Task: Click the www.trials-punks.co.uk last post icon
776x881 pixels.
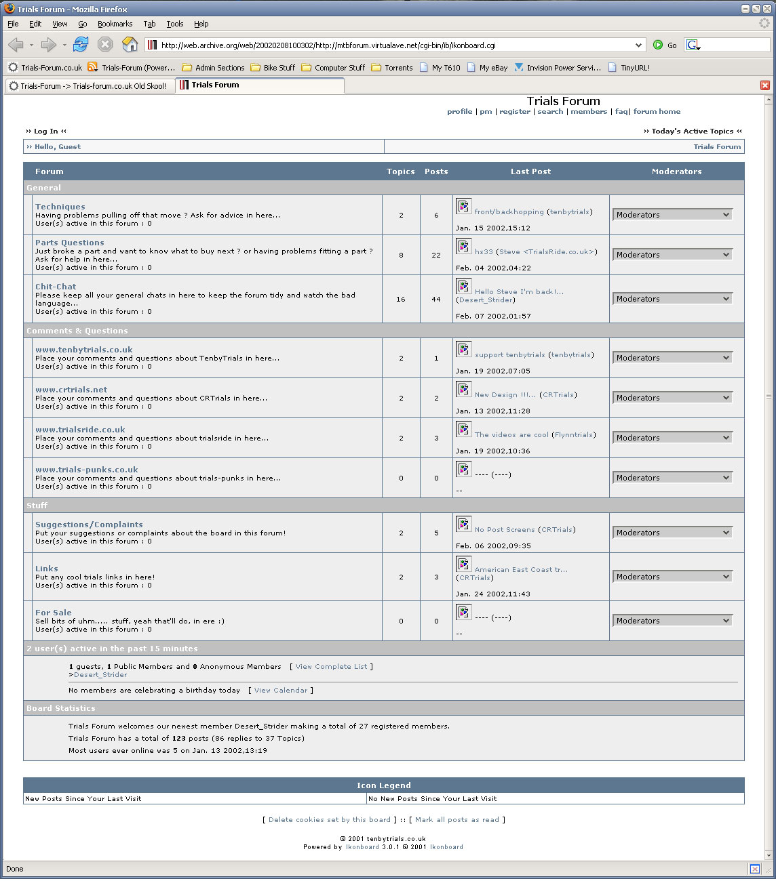Action: [464, 469]
